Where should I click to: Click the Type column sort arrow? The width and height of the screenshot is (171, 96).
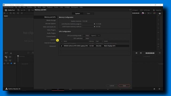click(102, 41)
